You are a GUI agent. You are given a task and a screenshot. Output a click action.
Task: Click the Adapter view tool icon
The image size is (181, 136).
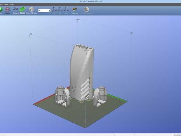click(7, 9)
